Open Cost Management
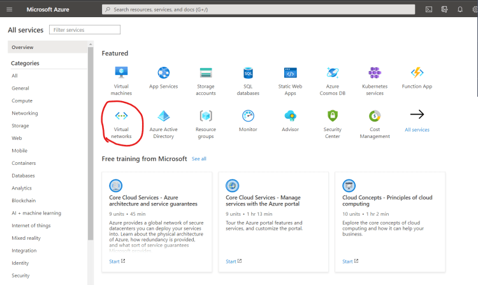478x285 pixels. pyautogui.click(x=375, y=124)
